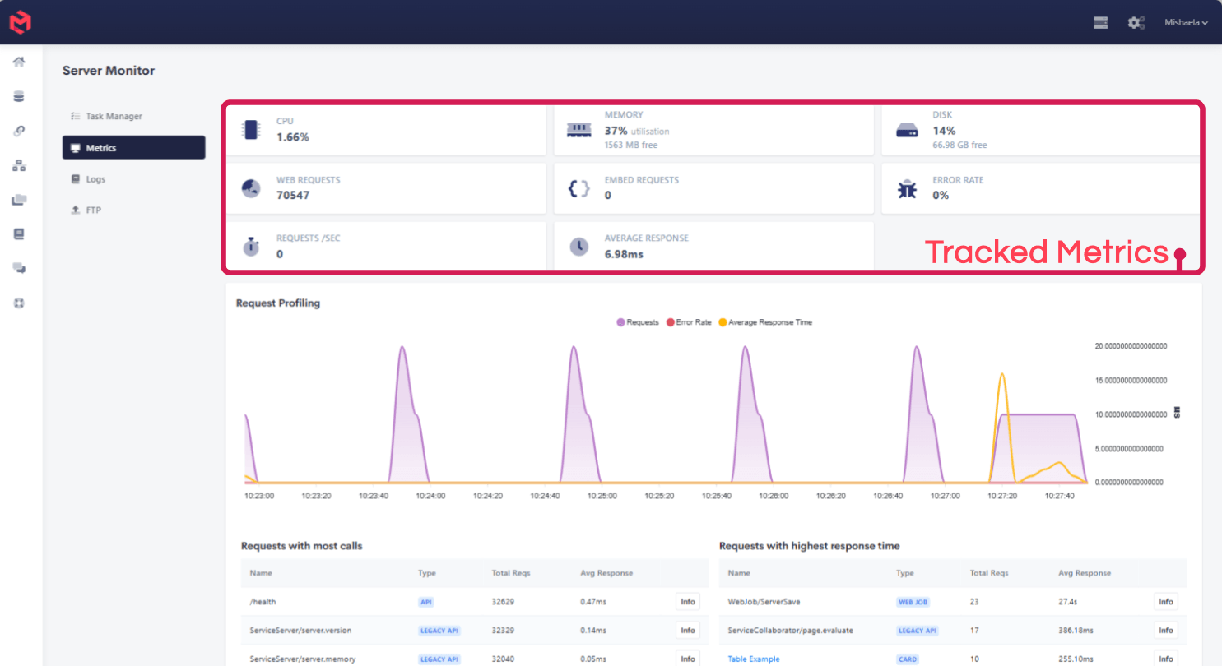This screenshot has height=666, width=1222.
Task: Click the WebJob/ServerSave request name
Action: 764,602
